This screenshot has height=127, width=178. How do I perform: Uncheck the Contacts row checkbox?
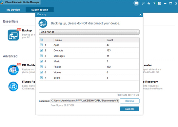(x=41, y=50)
